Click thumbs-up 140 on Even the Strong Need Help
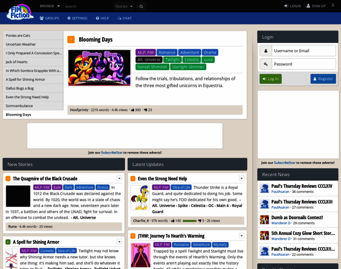This screenshot has height=269, width=341. click(x=176, y=221)
